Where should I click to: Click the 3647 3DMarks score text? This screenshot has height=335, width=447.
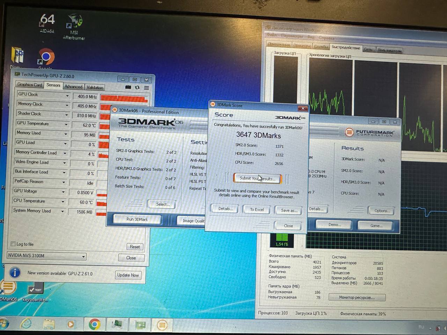click(258, 135)
